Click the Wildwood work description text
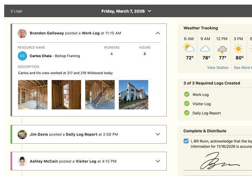Image resolution: width=252 pixels, height=176 pixels. [x=66, y=73]
